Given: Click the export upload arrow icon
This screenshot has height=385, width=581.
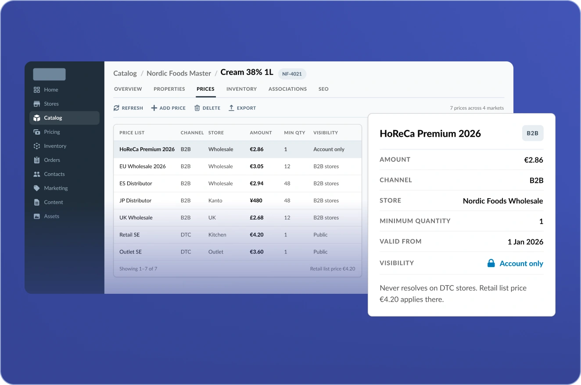Looking at the screenshot, I should (x=231, y=108).
